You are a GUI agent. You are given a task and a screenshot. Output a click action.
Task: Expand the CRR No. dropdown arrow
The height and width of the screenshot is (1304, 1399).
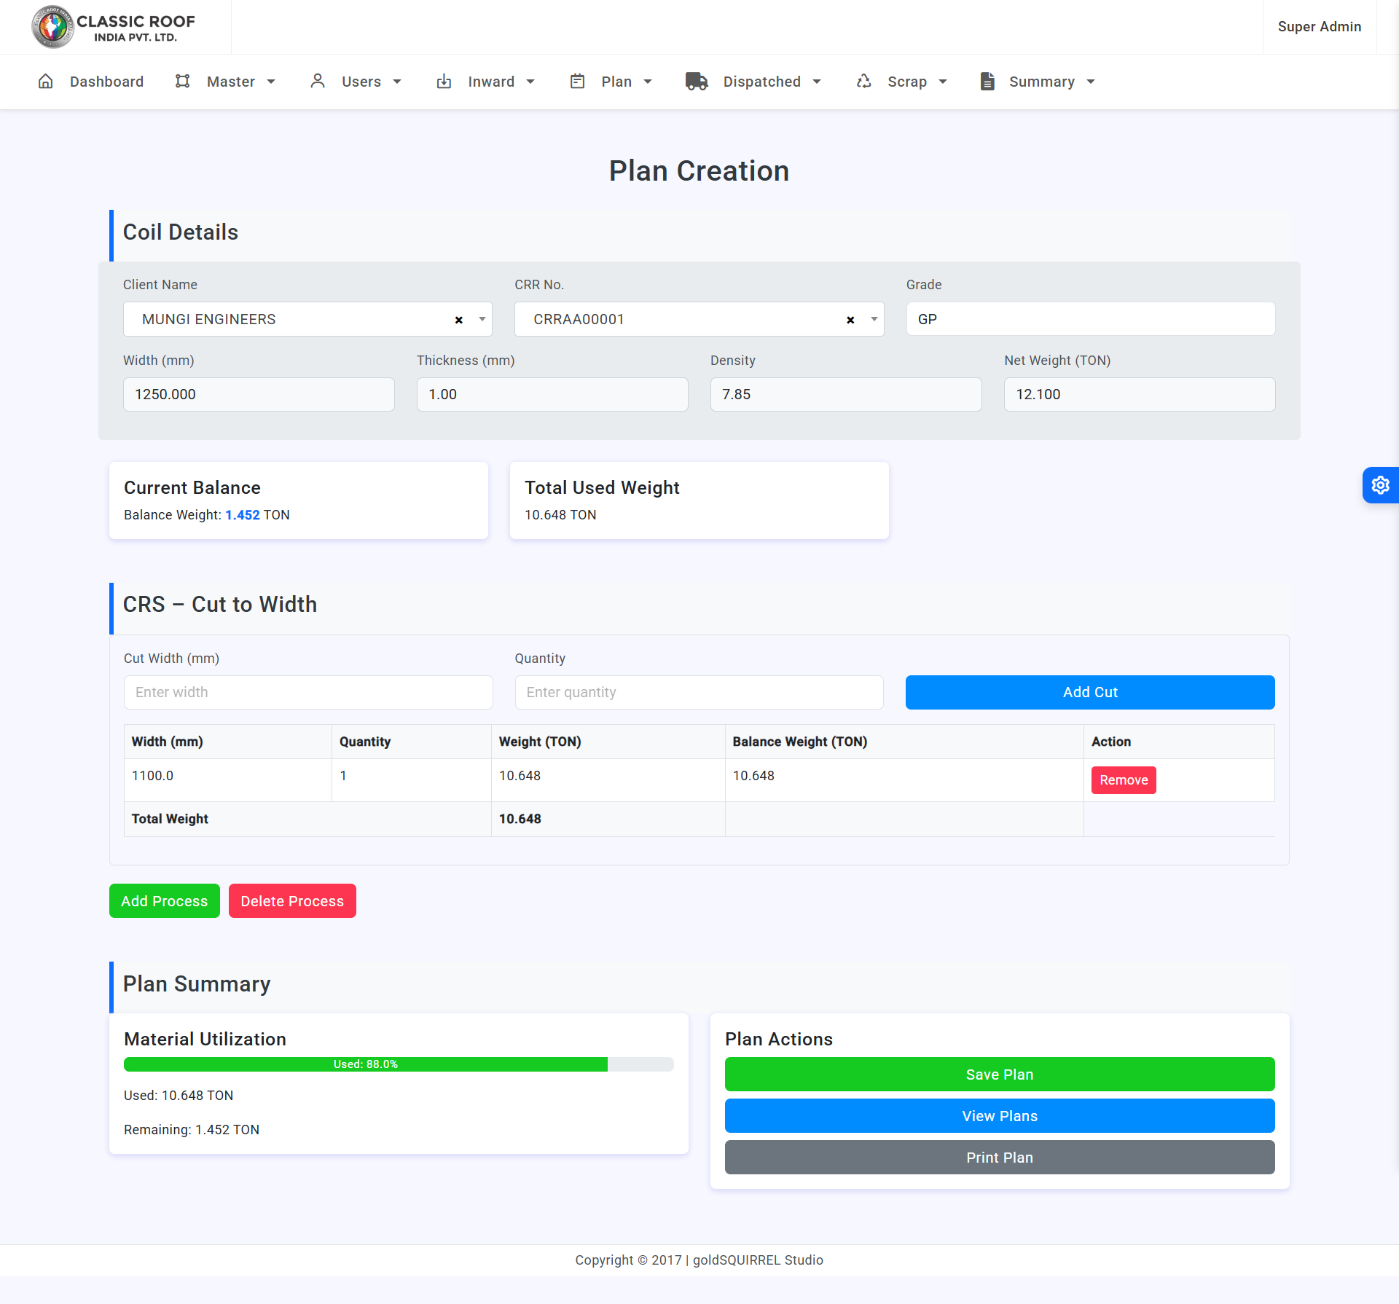874,320
